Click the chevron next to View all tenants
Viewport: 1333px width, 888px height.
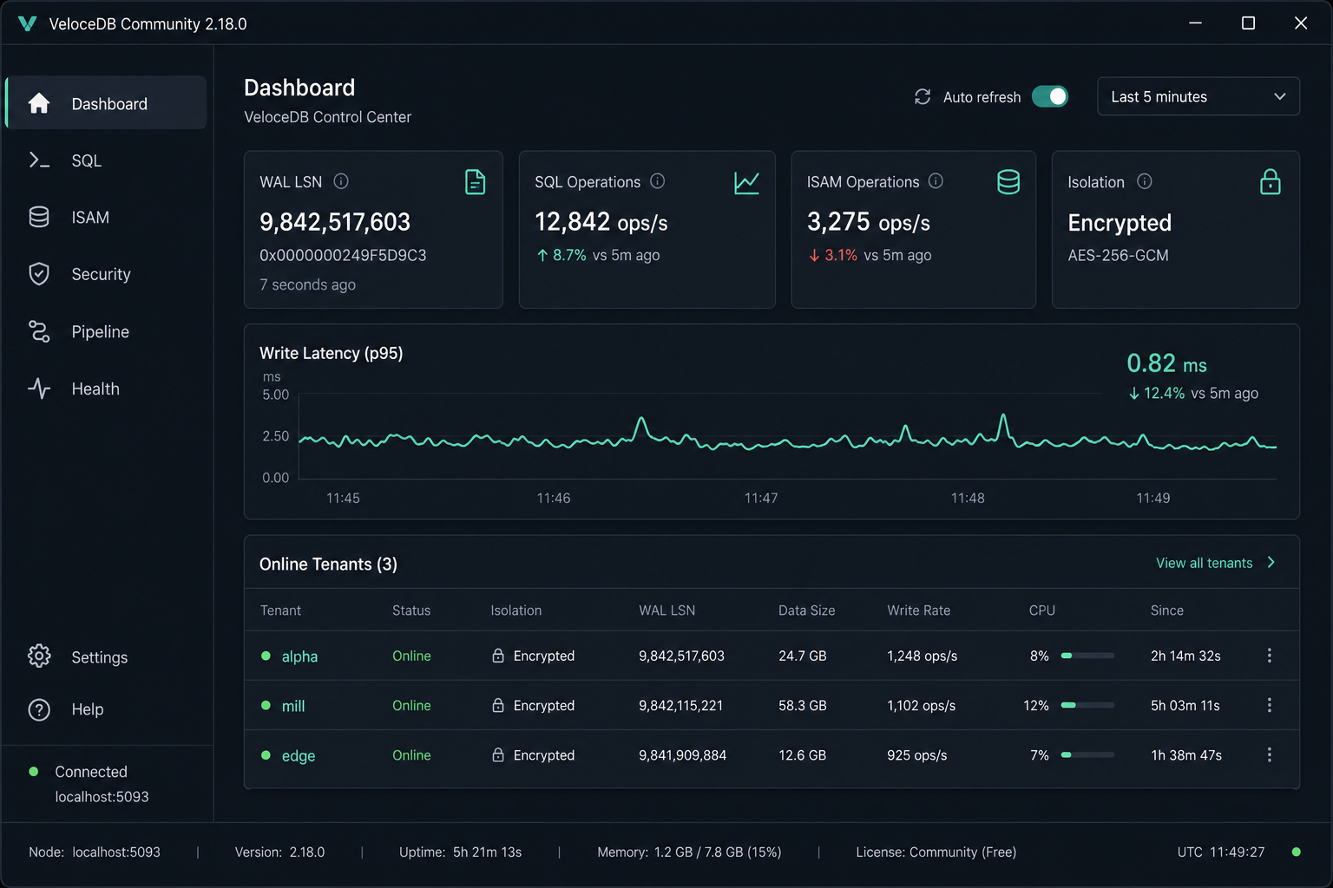[1271, 563]
